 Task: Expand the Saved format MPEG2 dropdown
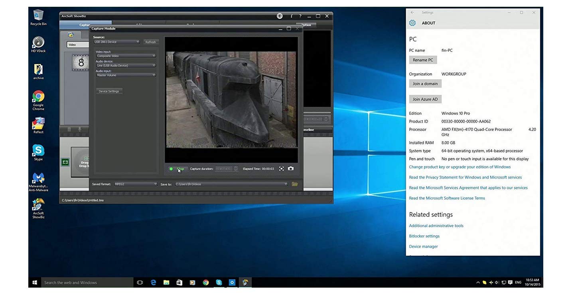136,184
